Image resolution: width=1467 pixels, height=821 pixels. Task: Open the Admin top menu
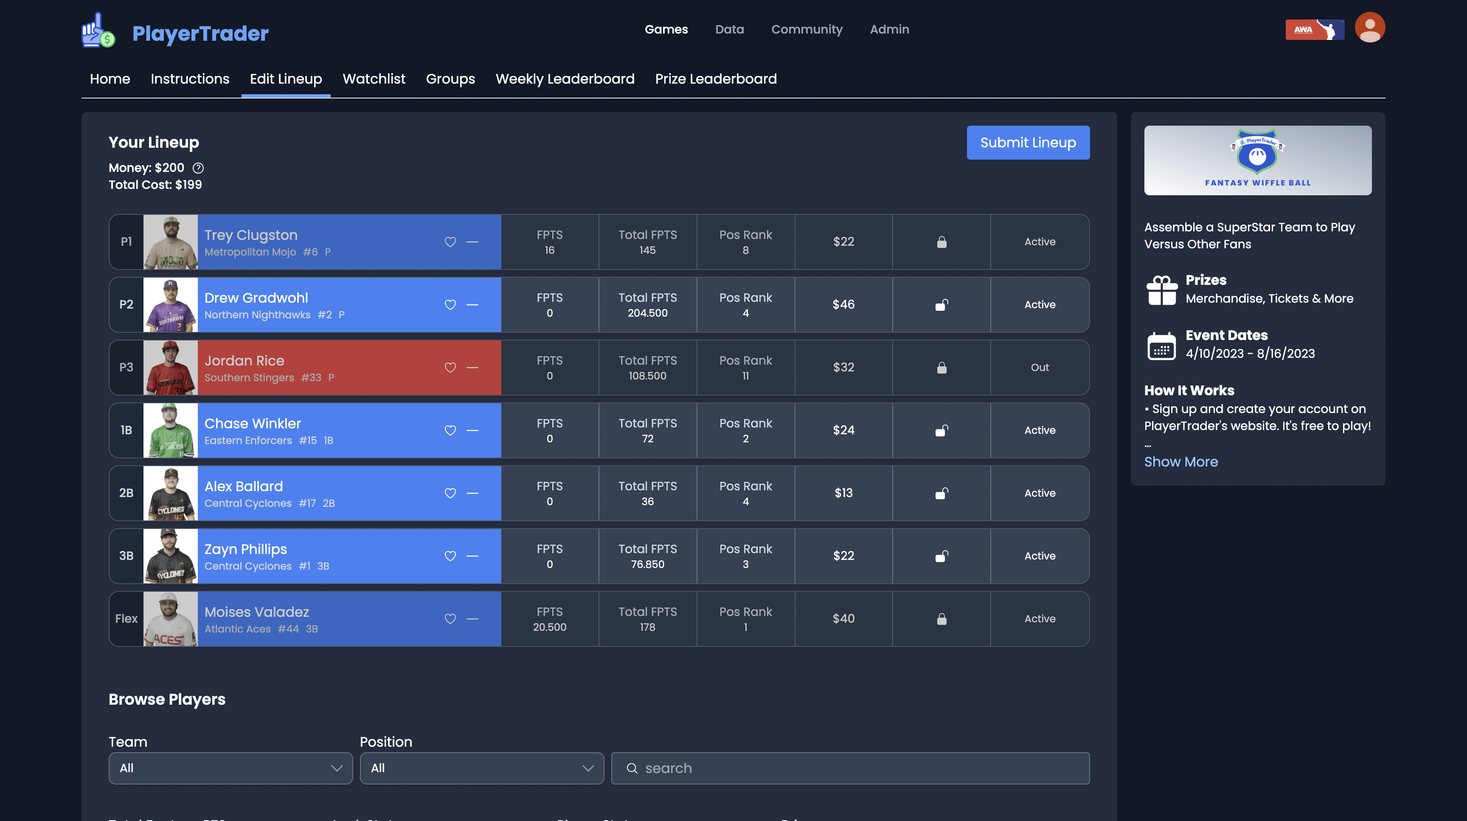[889, 30]
